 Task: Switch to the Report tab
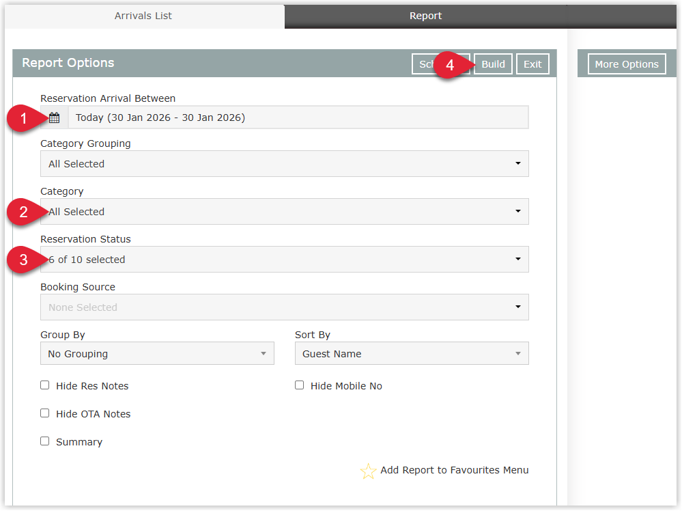point(425,16)
